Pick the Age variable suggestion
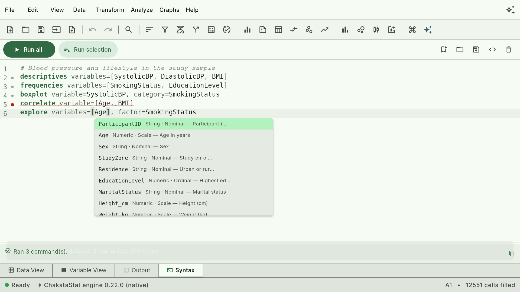The image size is (520, 292). coord(184,135)
